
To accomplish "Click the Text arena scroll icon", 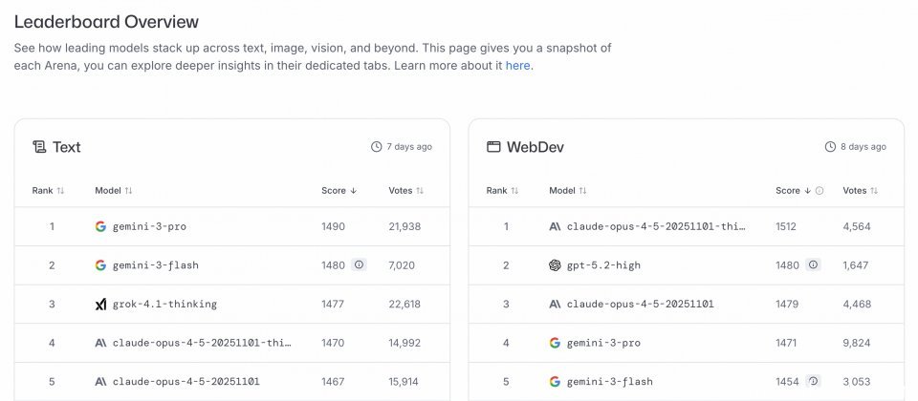I will 39,147.
